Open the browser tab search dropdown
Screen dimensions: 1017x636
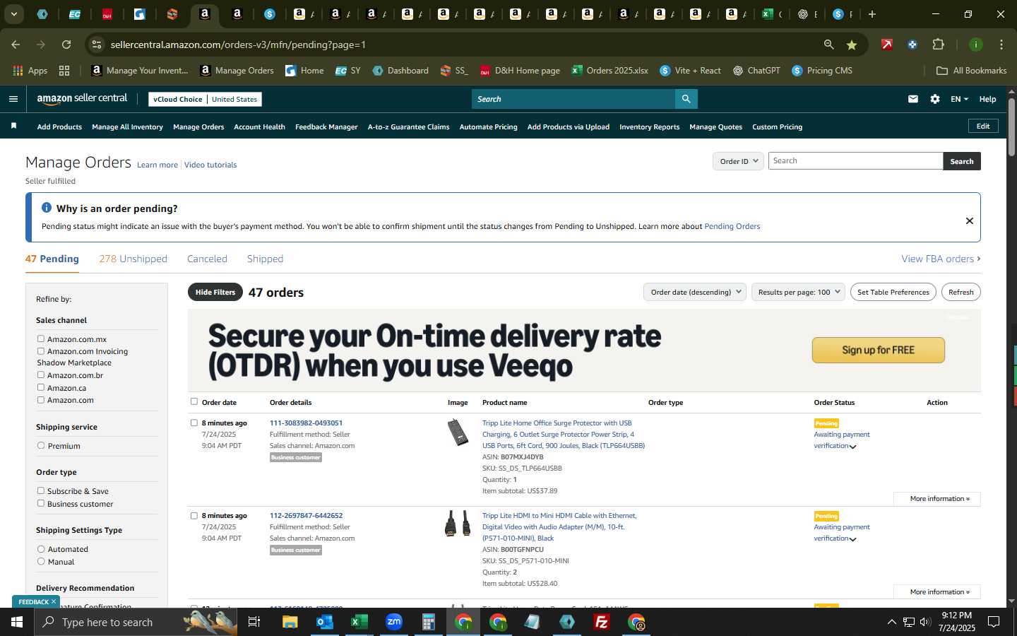[13, 14]
